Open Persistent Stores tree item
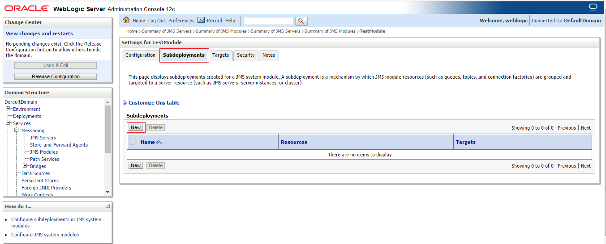 40,181
